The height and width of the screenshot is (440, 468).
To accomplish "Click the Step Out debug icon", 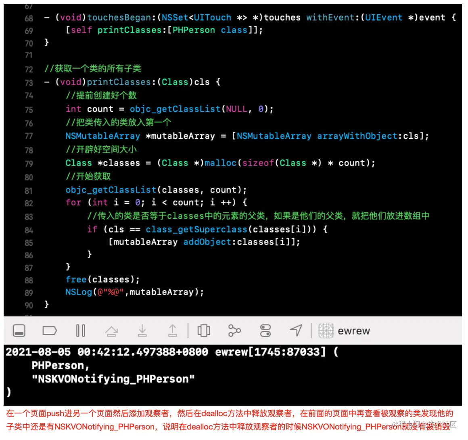I will 173,331.
